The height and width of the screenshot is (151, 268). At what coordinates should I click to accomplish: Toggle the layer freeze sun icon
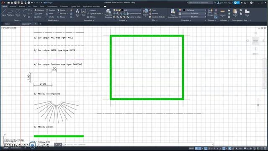117,10
